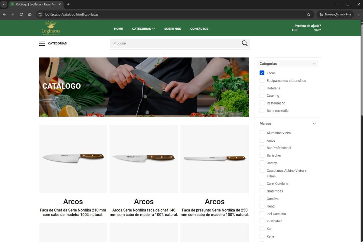Image resolution: width=363 pixels, height=242 pixels.
Task: Open the CONTACTOS page
Action: 199,29
